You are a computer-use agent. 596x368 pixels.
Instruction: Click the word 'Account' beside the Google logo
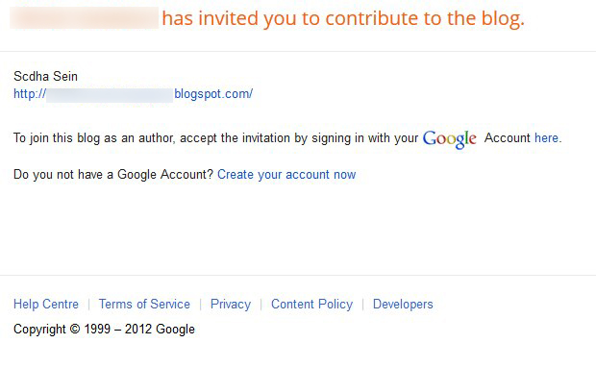(507, 137)
